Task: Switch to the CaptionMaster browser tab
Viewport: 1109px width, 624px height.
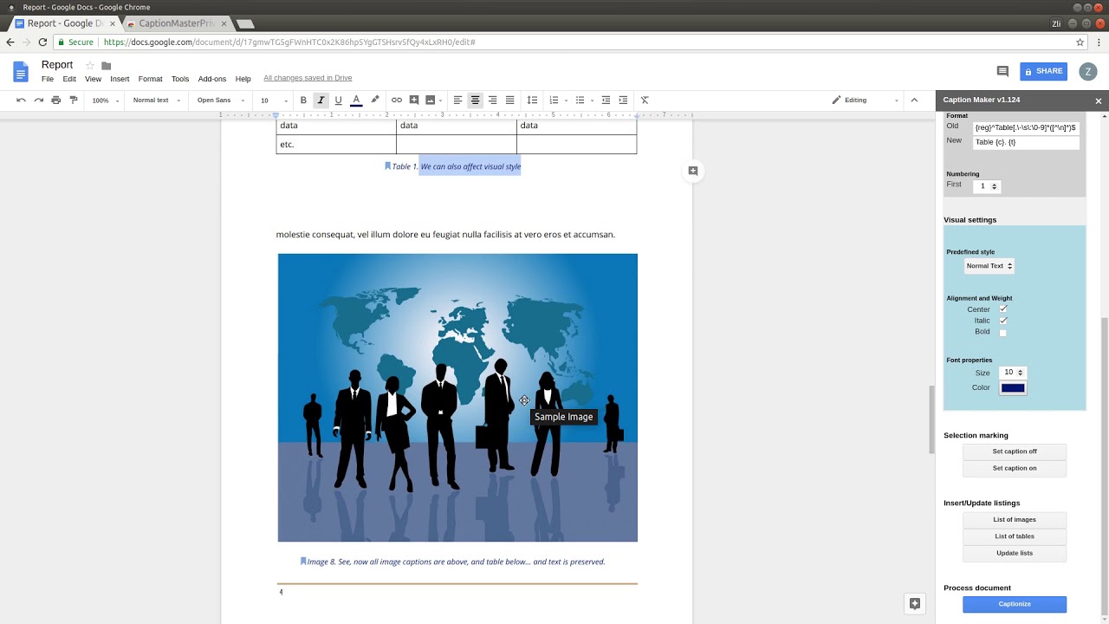Action: [176, 23]
